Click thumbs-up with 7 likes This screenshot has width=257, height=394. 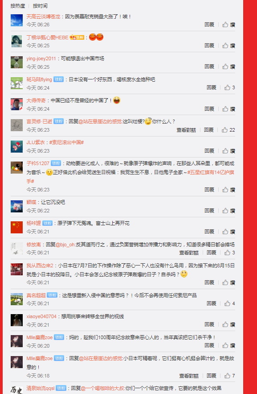(x=229, y=376)
